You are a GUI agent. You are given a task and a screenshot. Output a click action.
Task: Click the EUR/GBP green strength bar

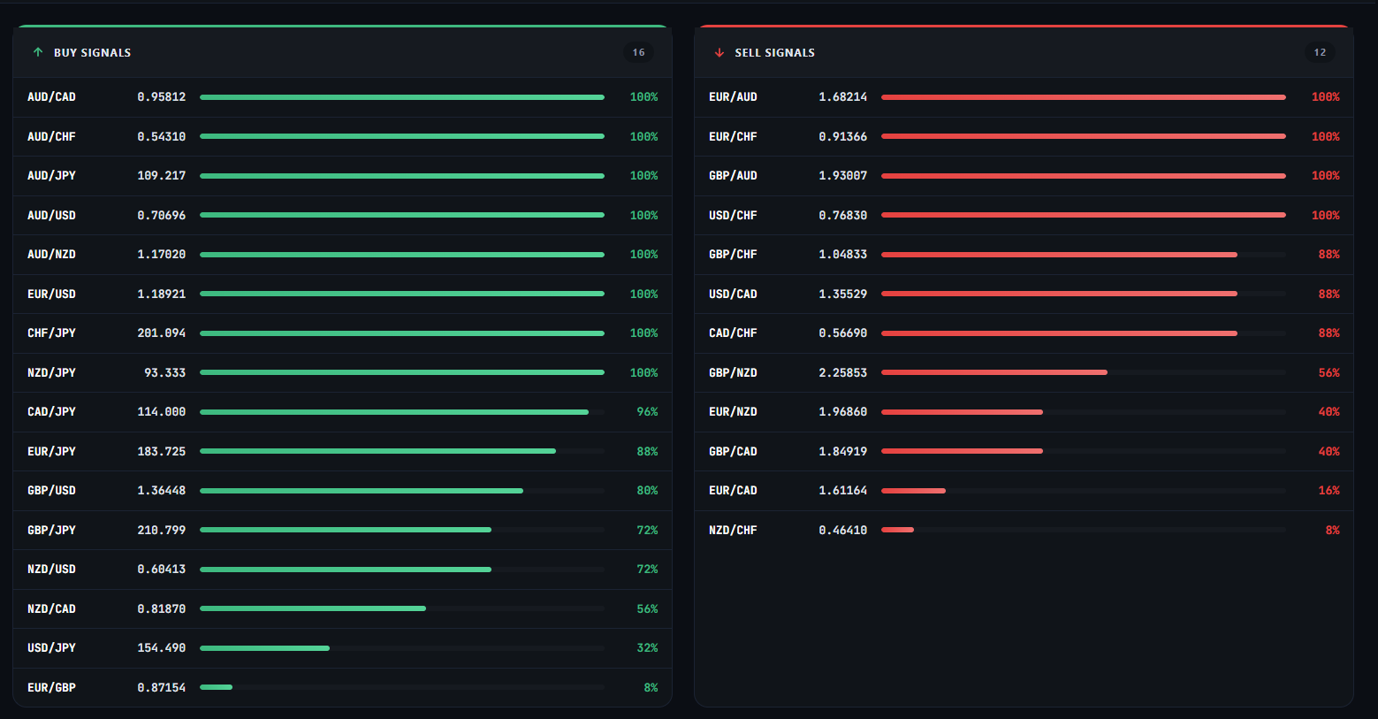coord(217,687)
